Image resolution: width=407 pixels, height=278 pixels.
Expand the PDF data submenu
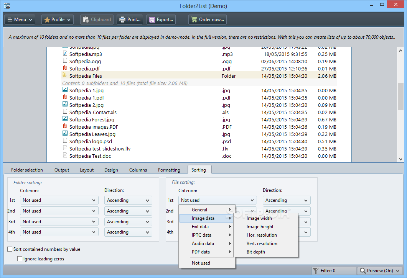click(207, 252)
